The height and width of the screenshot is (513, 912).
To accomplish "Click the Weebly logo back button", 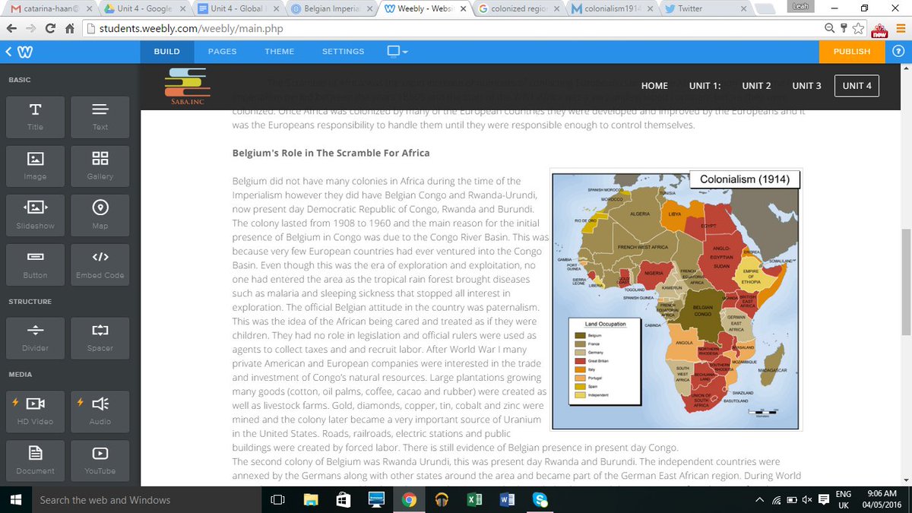I will (x=18, y=52).
